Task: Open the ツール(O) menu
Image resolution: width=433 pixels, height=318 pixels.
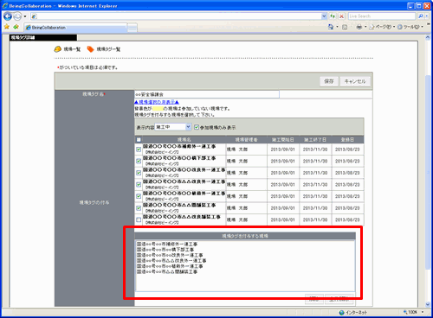Action: click(410, 27)
